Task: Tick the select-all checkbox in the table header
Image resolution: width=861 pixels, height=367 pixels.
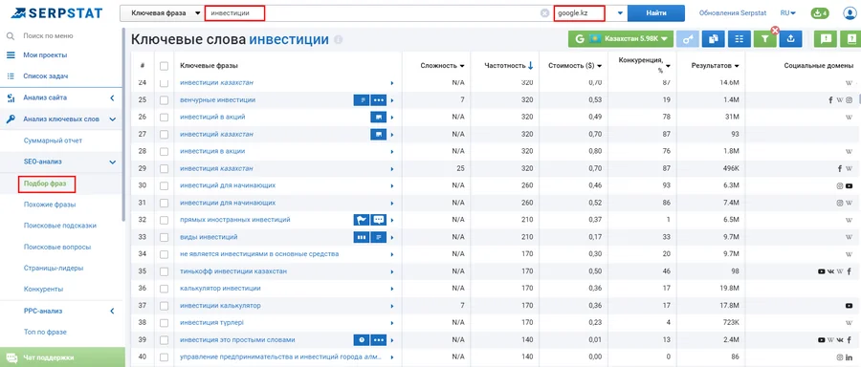Action: (x=164, y=66)
